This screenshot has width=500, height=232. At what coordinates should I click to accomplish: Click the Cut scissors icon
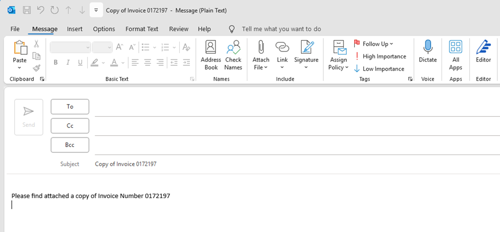(37, 44)
